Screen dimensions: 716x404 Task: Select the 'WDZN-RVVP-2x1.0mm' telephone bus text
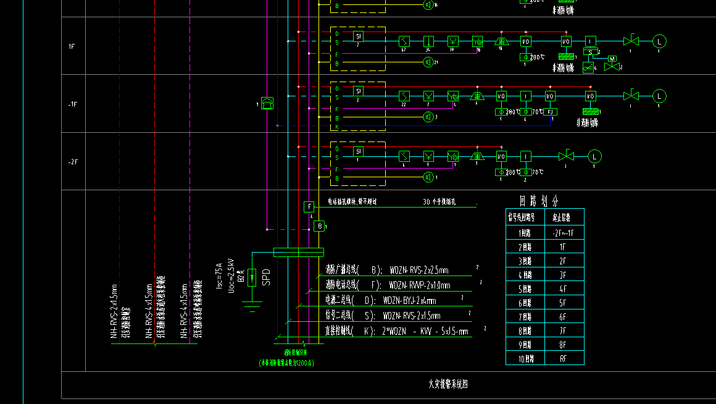coord(420,285)
